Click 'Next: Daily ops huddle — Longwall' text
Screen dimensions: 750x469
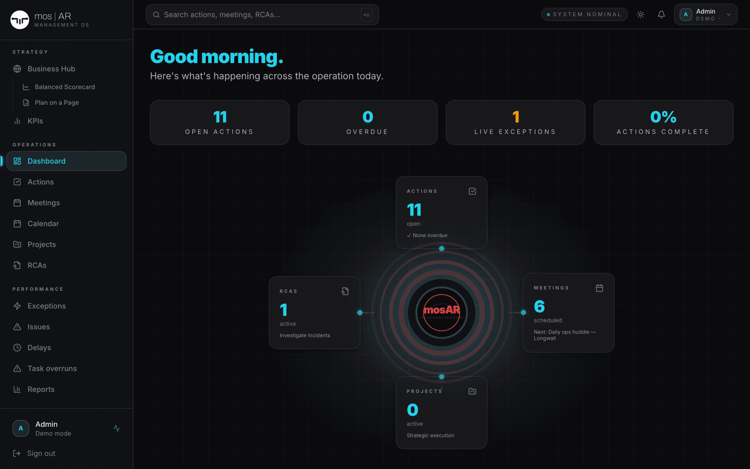pyautogui.click(x=565, y=335)
